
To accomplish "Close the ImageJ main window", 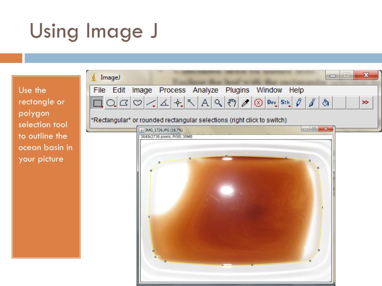I will tap(366, 75).
